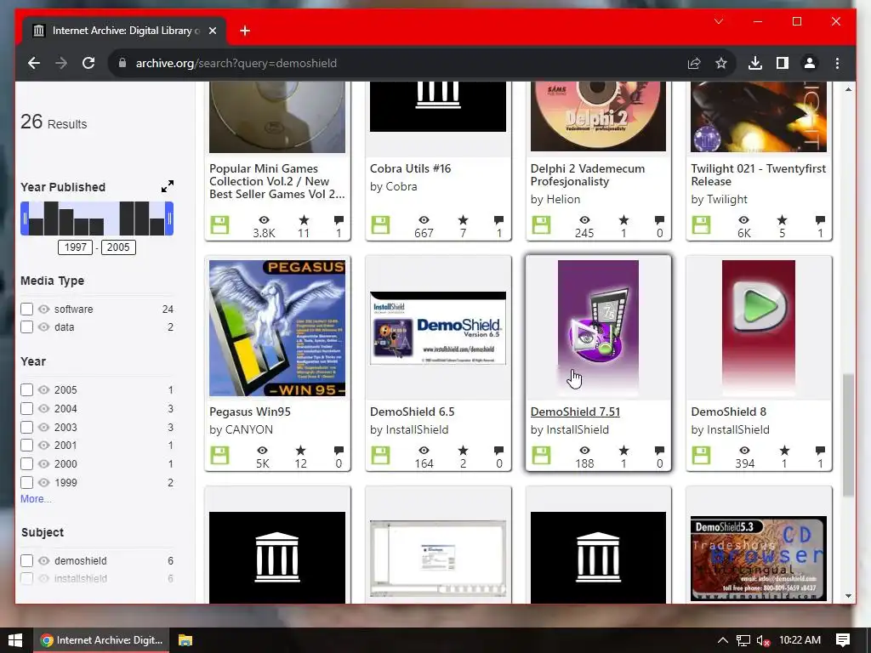Show more year filter options
Screen dimensions: 871x653
coord(36,498)
